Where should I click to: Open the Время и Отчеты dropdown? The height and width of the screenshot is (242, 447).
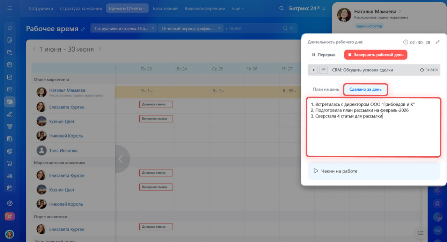(127, 8)
